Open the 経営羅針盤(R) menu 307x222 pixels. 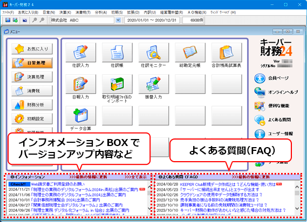point(172,12)
